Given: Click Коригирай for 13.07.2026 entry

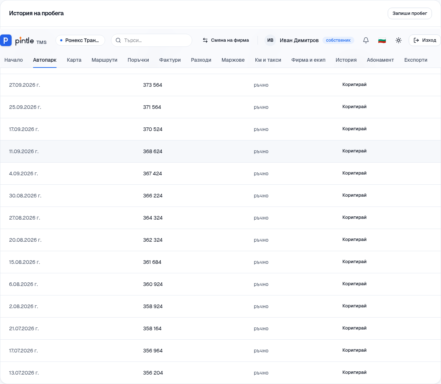Looking at the screenshot, I should 354,372.
